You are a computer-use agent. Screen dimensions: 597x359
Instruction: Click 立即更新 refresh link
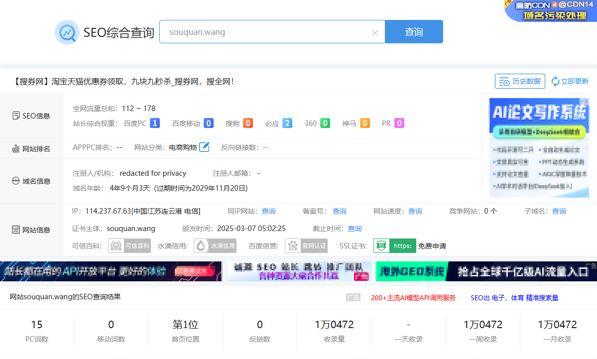570,81
